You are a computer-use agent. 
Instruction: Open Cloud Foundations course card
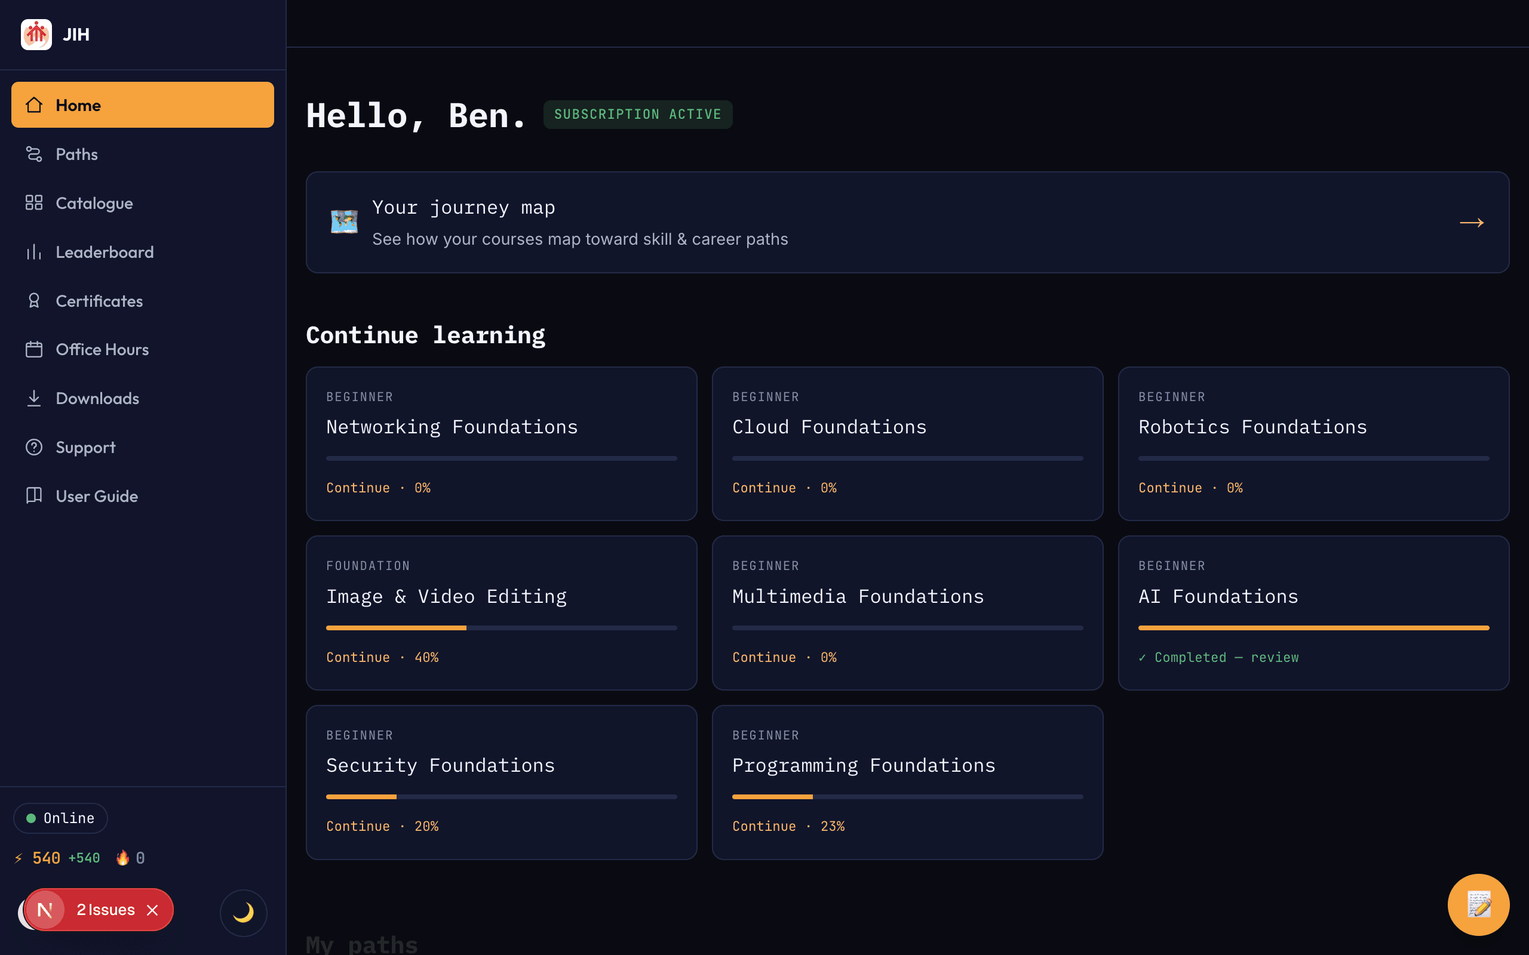click(907, 443)
